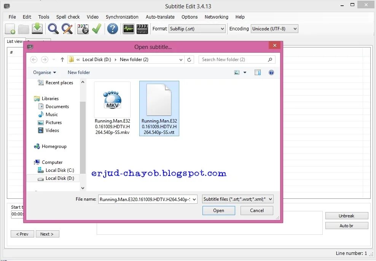The height and width of the screenshot is (261, 376).
Task: Click the New subtitle toolbar icon
Action: pyautogui.click(x=10, y=29)
